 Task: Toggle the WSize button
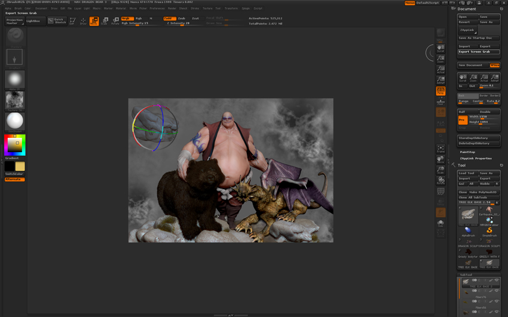pyautogui.click(x=495, y=65)
